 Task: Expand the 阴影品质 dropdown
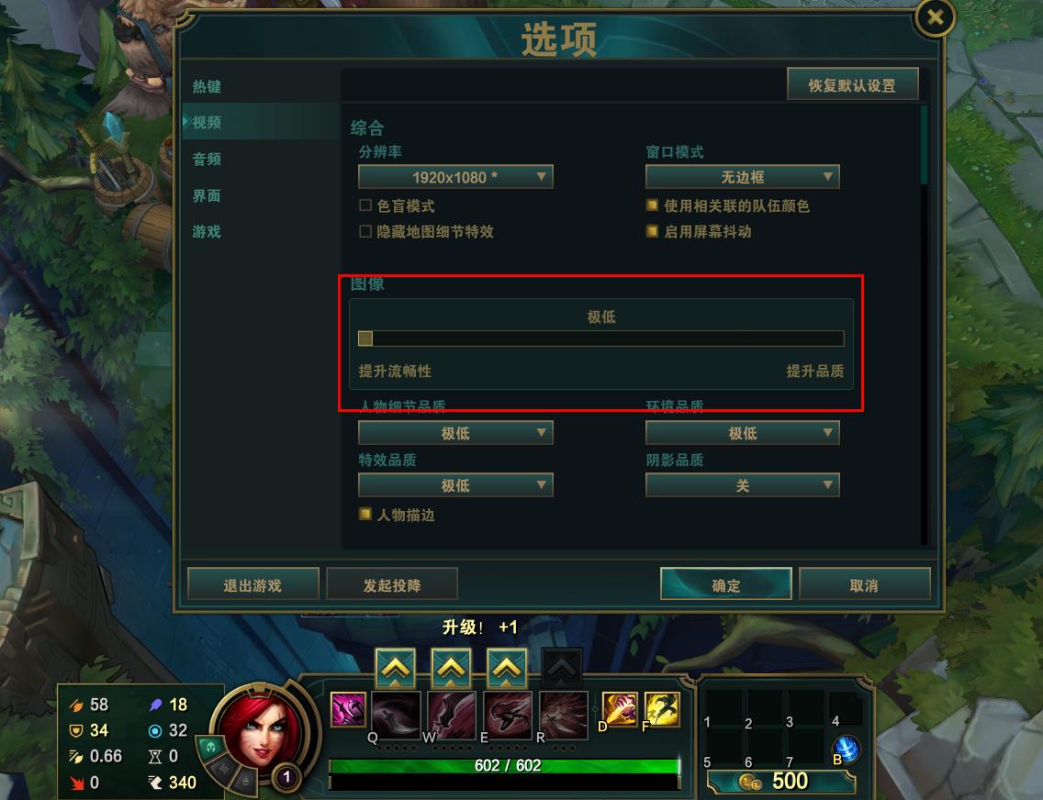[743, 485]
